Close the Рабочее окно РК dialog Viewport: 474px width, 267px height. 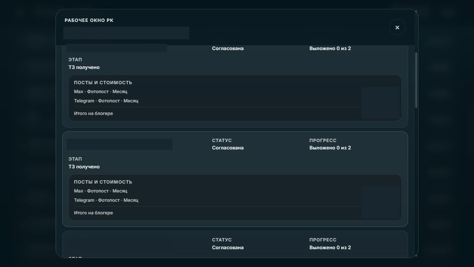[397, 27]
